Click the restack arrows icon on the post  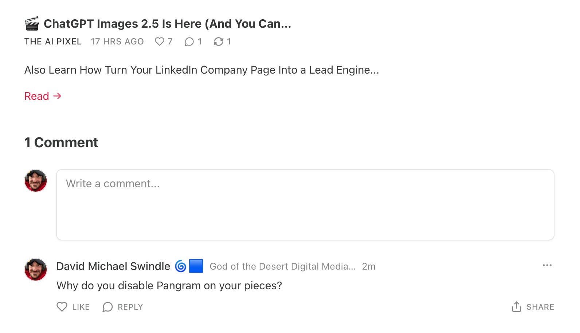(x=218, y=42)
